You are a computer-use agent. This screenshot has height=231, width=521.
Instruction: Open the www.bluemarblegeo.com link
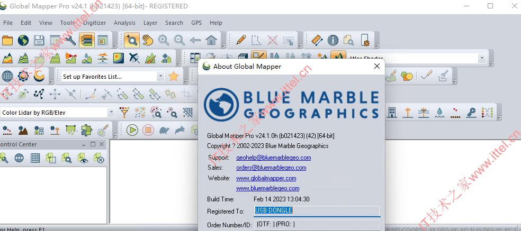tap(267, 188)
